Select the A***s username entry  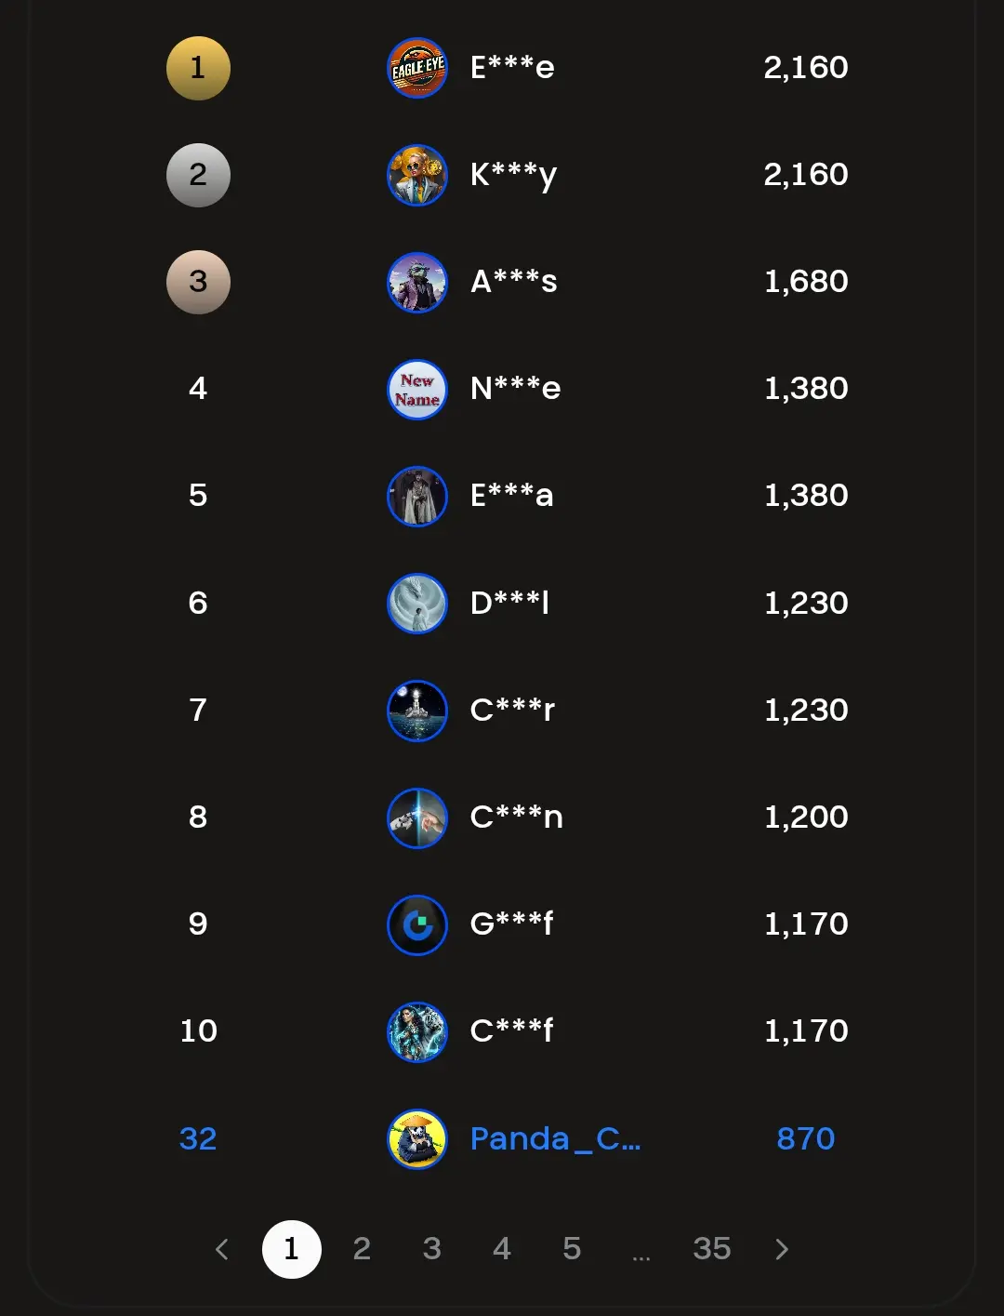tap(514, 281)
